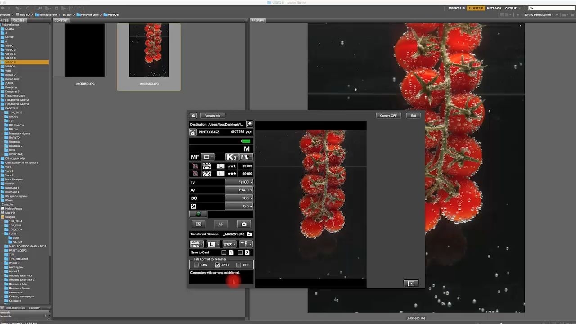Image resolution: width=576 pixels, height=324 pixels.
Task: Switch to the Filmstrip workspace
Action: tap(476, 8)
